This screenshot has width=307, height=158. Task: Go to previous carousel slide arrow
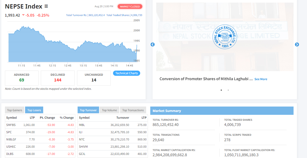[x=153, y=44]
